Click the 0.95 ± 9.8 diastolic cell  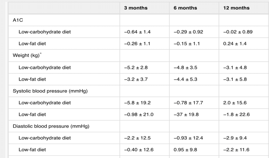[x=185, y=150]
